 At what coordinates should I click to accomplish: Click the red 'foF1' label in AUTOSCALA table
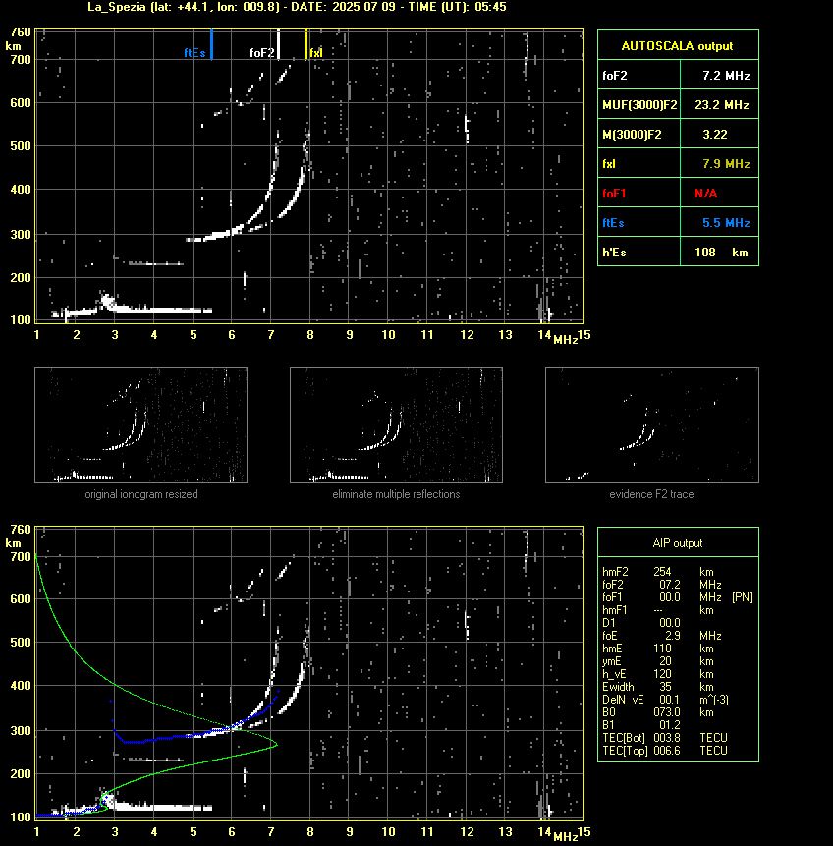pyautogui.click(x=614, y=194)
